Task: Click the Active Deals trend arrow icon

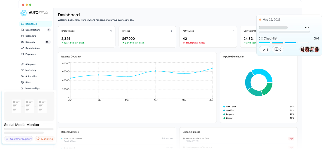Action: pyautogui.click(x=232, y=31)
